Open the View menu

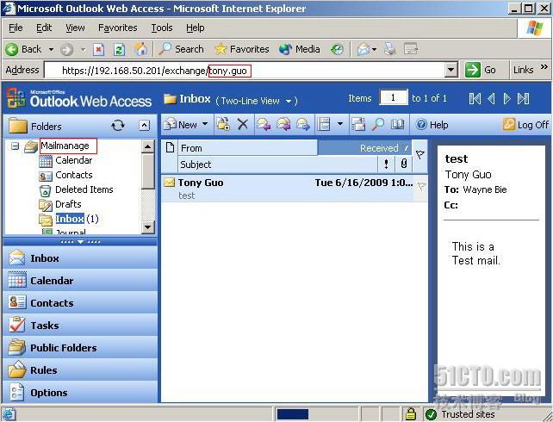pyautogui.click(x=75, y=28)
